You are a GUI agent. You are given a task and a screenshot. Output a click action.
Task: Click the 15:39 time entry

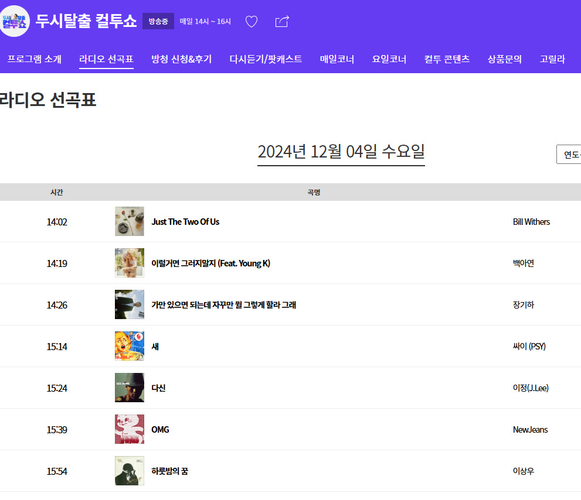pos(57,430)
